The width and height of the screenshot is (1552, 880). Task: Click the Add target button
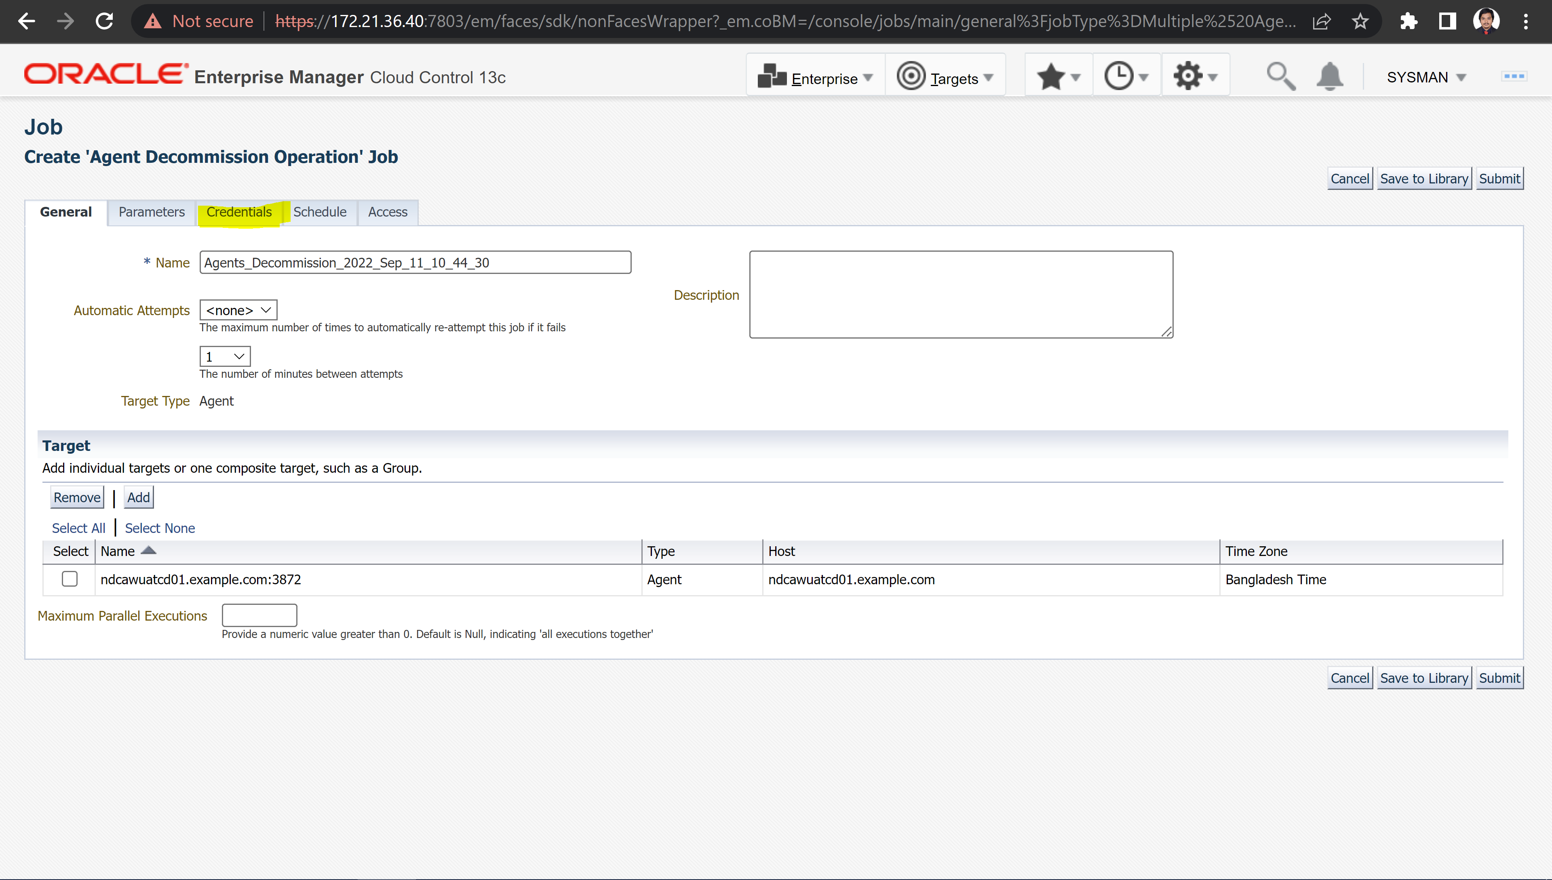pyautogui.click(x=139, y=497)
